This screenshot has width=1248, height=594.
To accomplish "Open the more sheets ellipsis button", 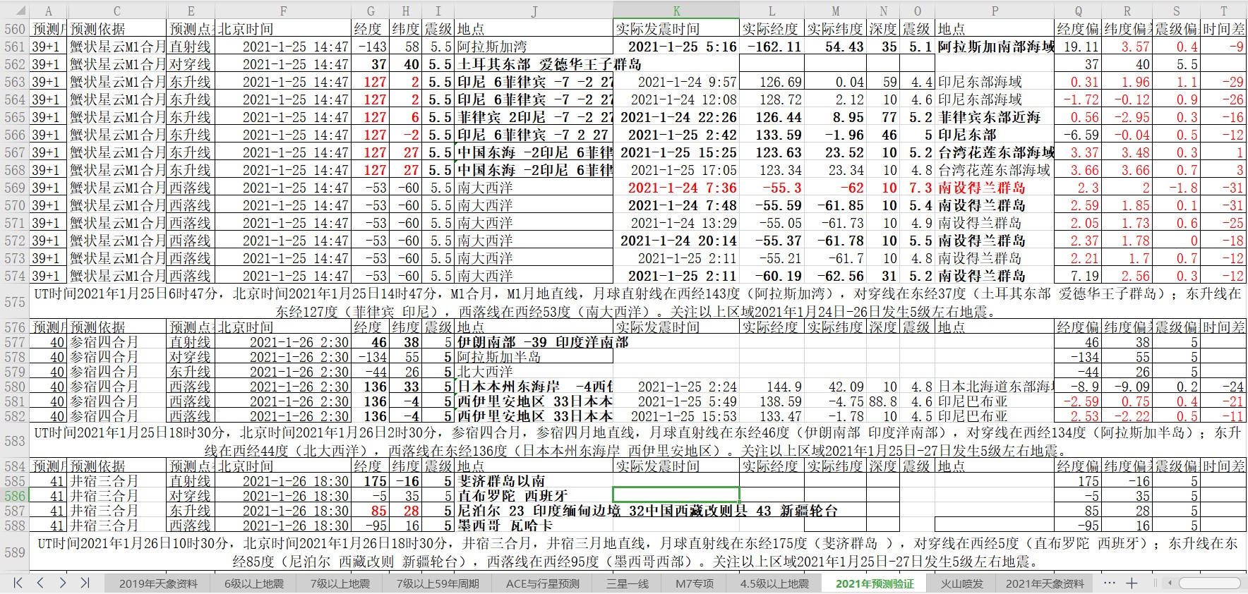I will (x=1110, y=583).
